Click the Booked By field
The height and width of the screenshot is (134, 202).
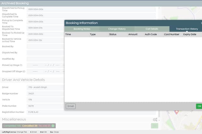coord(45,46)
